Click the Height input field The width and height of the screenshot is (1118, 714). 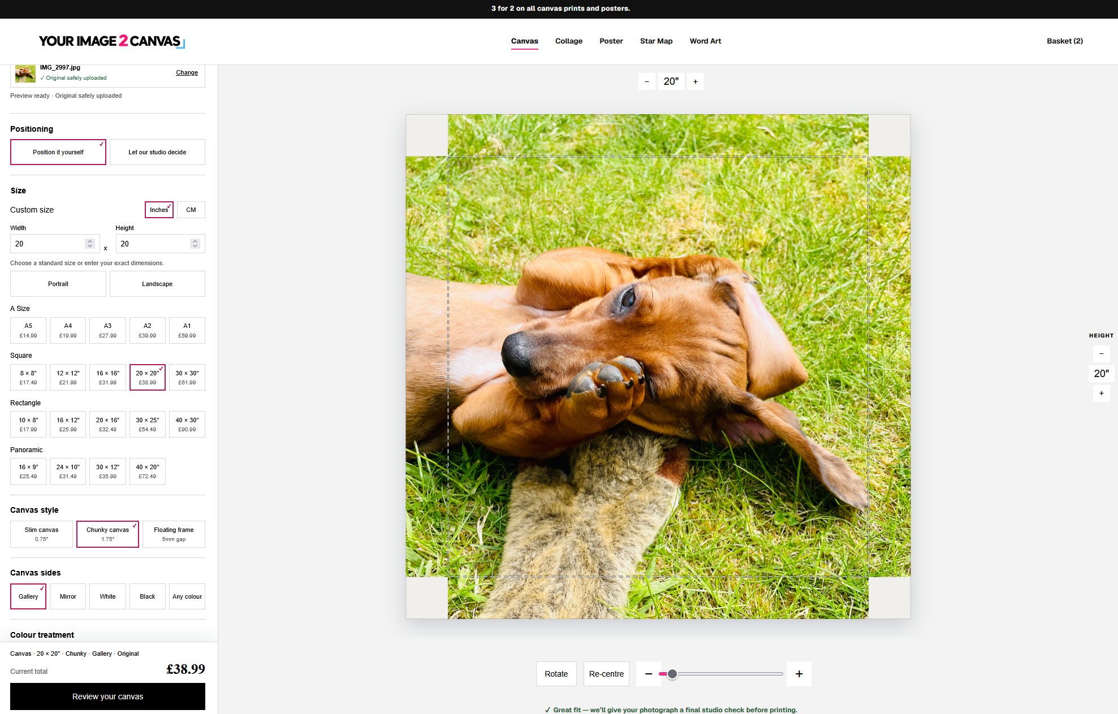tap(161, 244)
